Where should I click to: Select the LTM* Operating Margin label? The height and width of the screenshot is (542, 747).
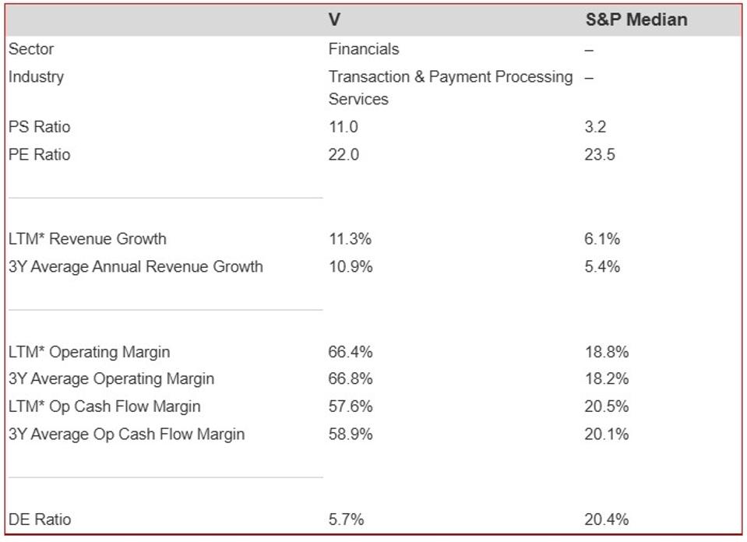click(89, 352)
